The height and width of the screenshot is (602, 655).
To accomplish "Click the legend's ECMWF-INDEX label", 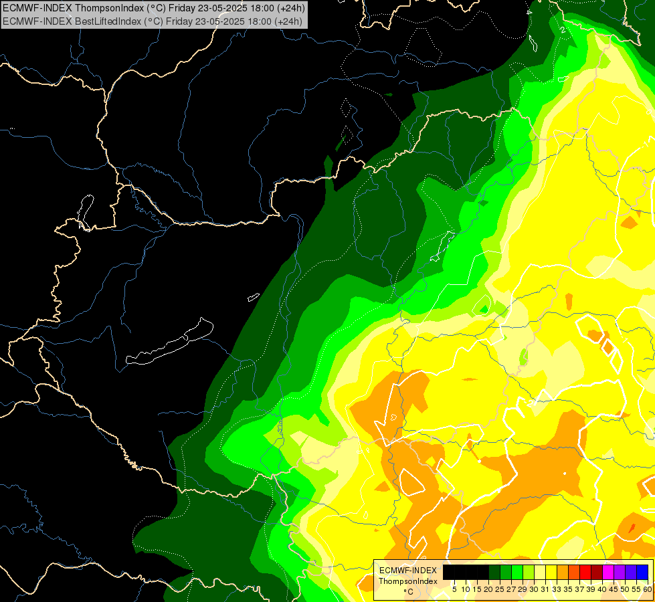I will (408, 571).
